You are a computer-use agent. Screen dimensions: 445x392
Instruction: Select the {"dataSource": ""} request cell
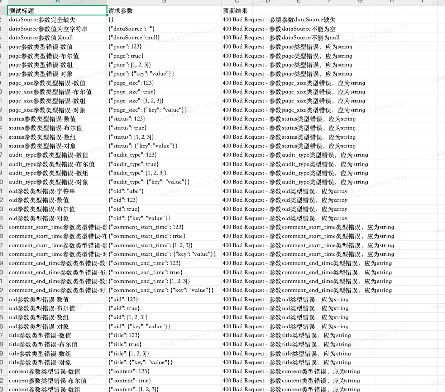tap(164, 29)
